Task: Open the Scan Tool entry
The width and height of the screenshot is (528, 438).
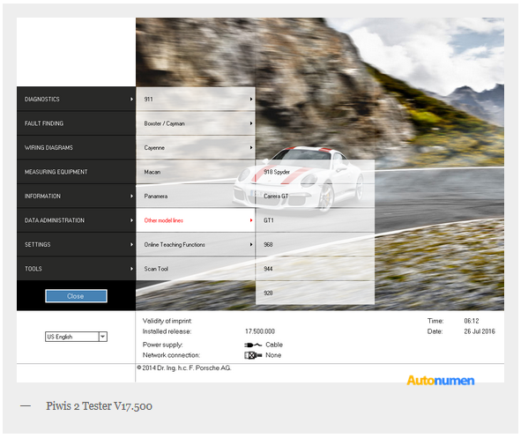Action: pyautogui.click(x=196, y=269)
